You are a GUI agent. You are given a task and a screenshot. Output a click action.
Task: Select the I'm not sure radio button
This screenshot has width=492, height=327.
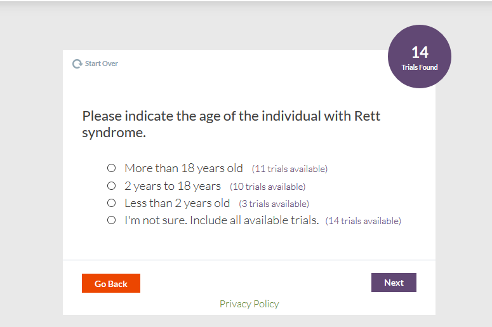(x=111, y=220)
